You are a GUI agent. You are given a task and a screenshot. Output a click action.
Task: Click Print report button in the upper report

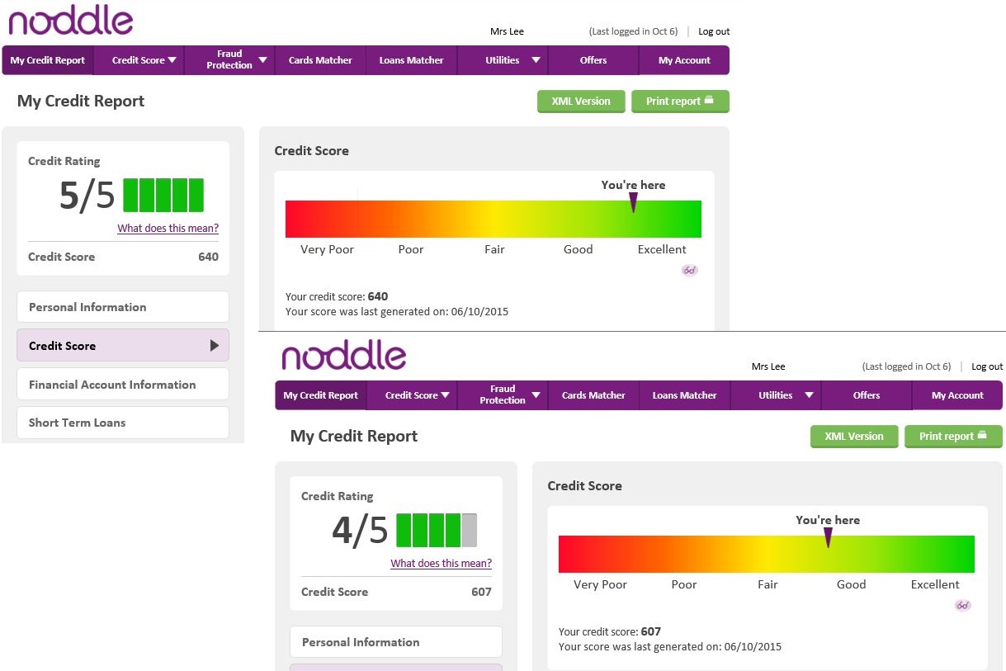coord(680,102)
